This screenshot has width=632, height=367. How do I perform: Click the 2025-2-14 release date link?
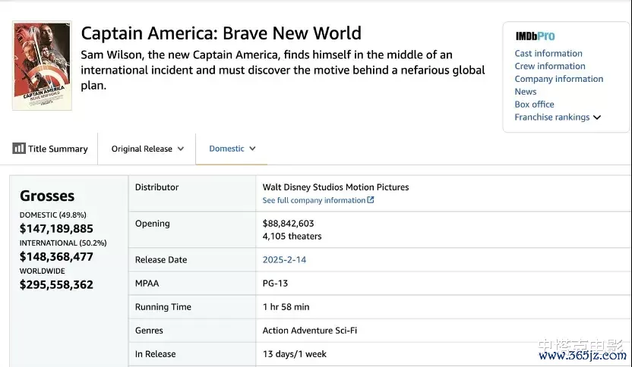click(284, 260)
